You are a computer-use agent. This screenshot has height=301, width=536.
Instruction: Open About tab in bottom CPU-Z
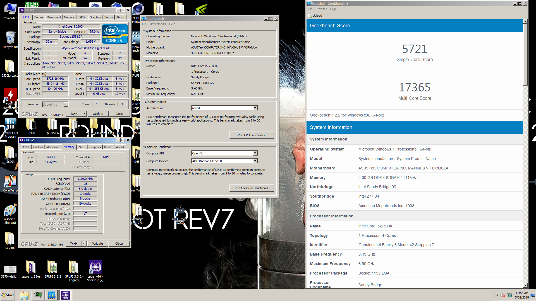click(120, 147)
